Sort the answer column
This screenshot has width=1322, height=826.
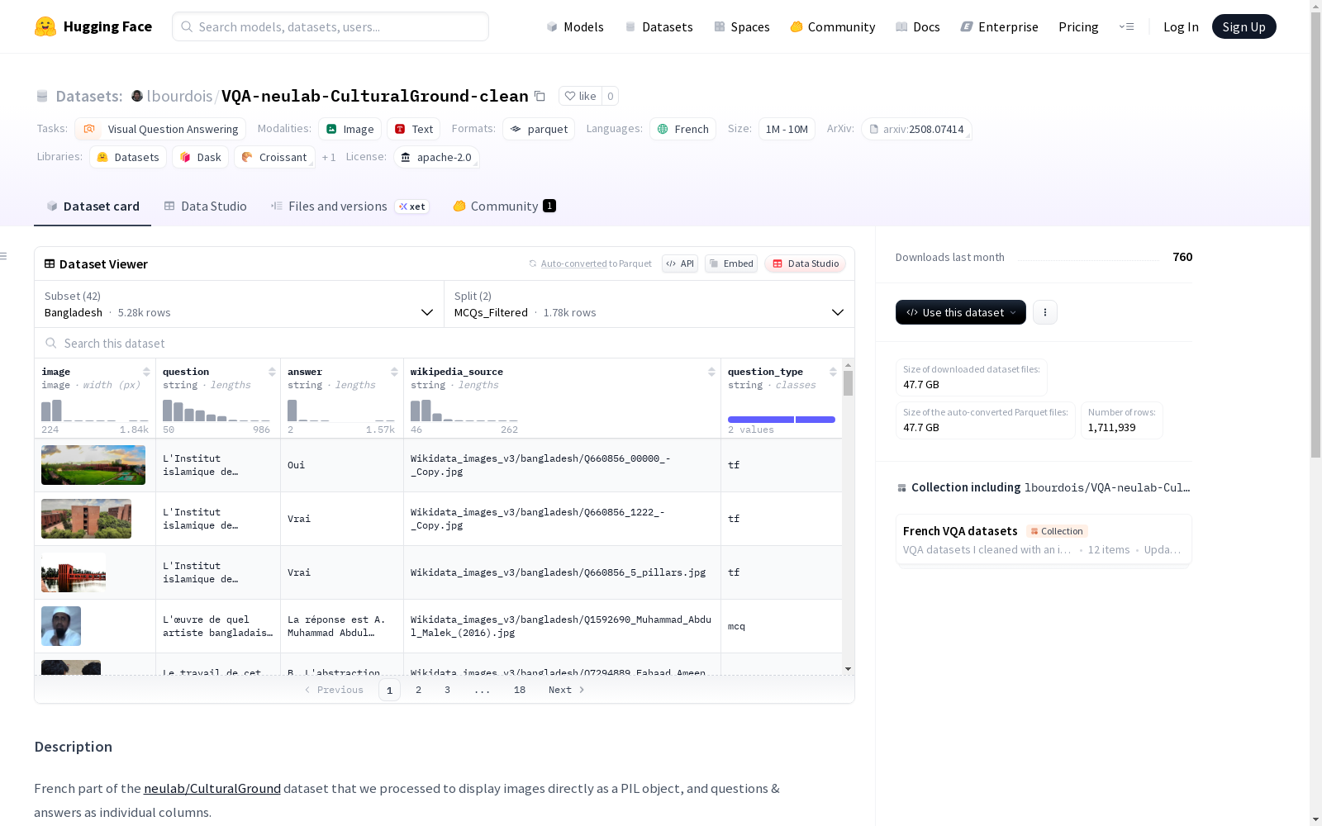click(394, 372)
